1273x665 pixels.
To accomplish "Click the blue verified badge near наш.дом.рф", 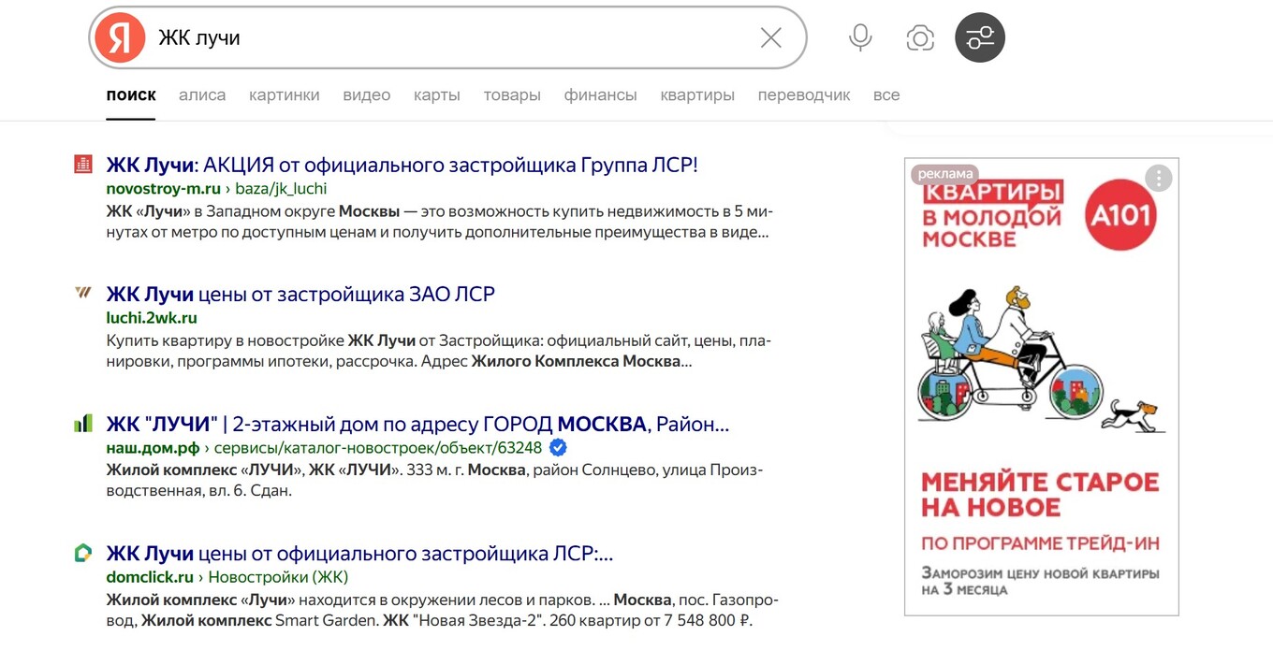I will (557, 447).
